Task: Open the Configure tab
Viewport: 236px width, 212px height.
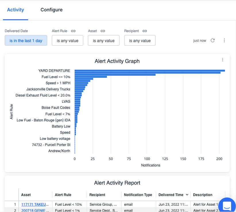Action: (x=51, y=10)
